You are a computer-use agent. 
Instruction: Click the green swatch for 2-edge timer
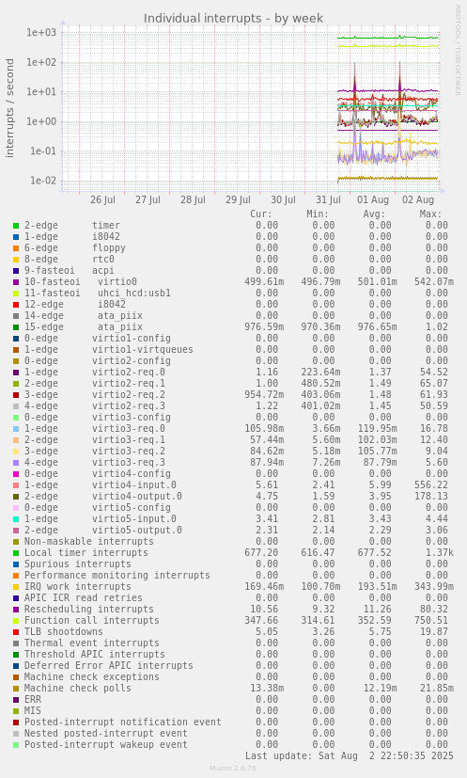[x=16, y=226]
